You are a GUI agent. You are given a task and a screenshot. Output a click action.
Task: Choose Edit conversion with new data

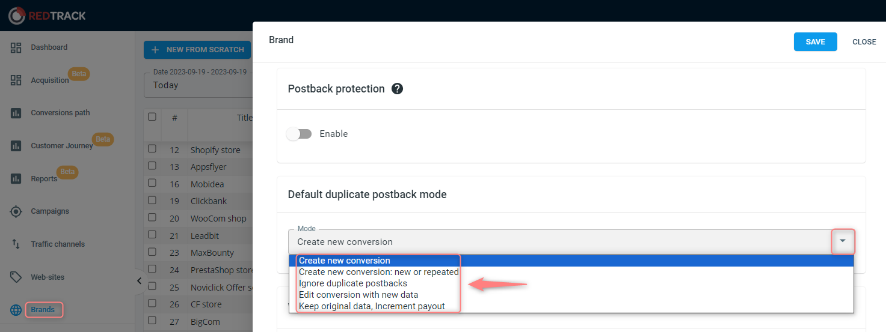358,295
